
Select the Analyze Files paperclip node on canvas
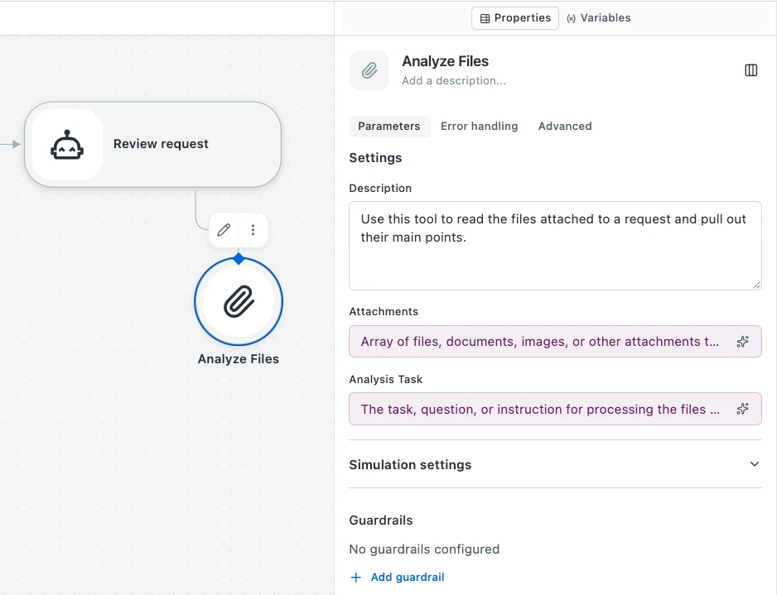click(239, 301)
